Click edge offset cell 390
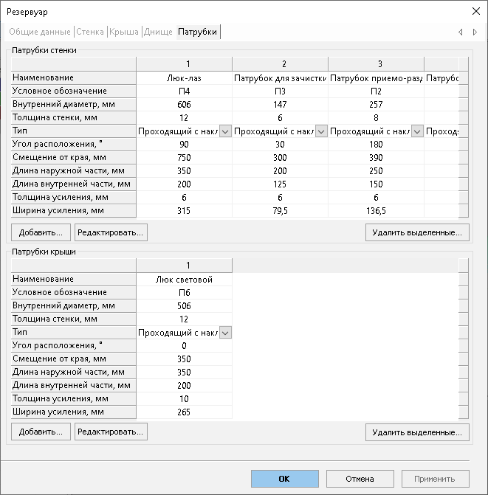 (x=377, y=158)
